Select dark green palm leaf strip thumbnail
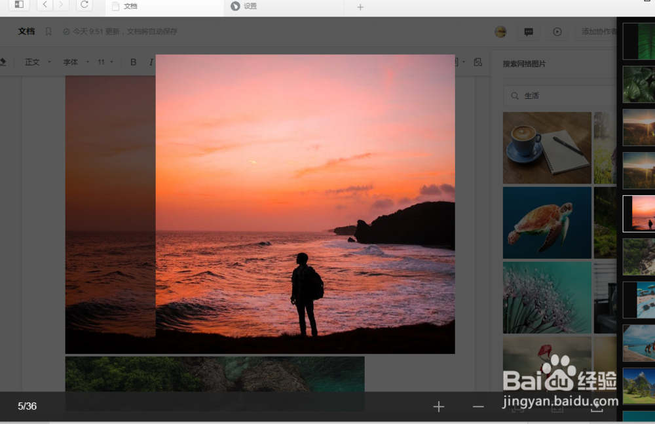The height and width of the screenshot is (424, 655). point(639,41)
